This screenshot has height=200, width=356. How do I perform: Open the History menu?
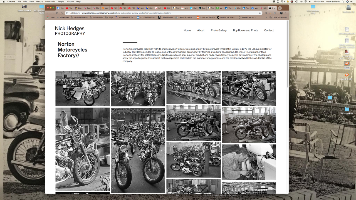39,1
